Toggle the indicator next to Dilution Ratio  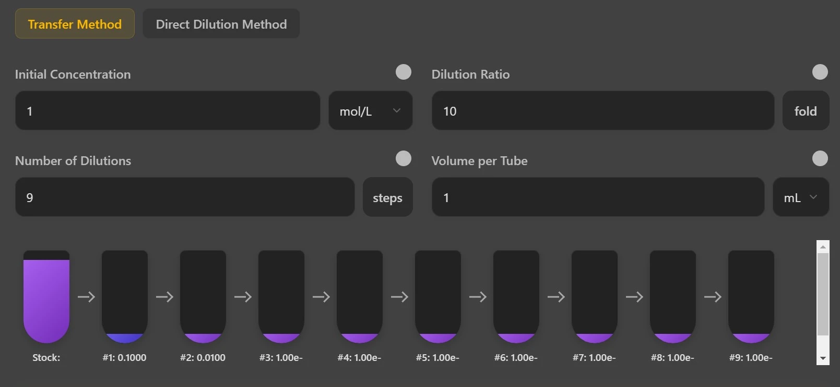click(x=820, y=72)
